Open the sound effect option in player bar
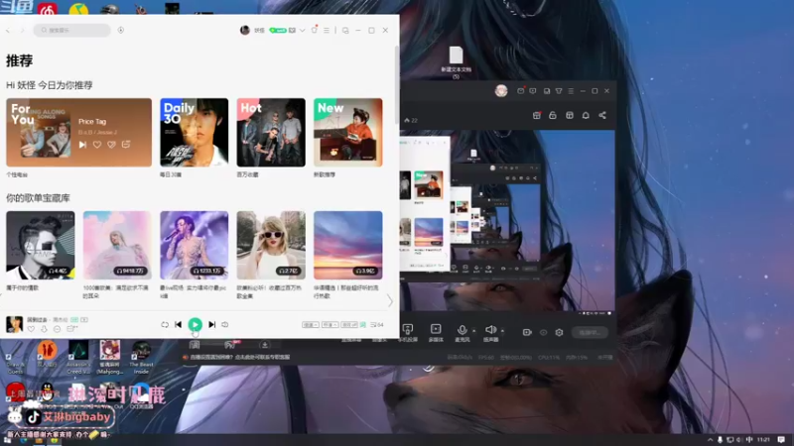Screen dimensions: 794x446 (349, 325)
